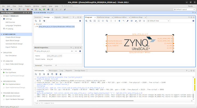Click the red X delete toolbar icon
The height and width of the screenshot is (108, 197).
(28, 10)
